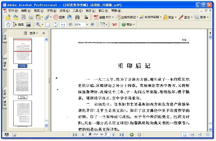216x141 pixels.
Task: Click the document scrollbar down arrow
Action: [x=210, y=129]
